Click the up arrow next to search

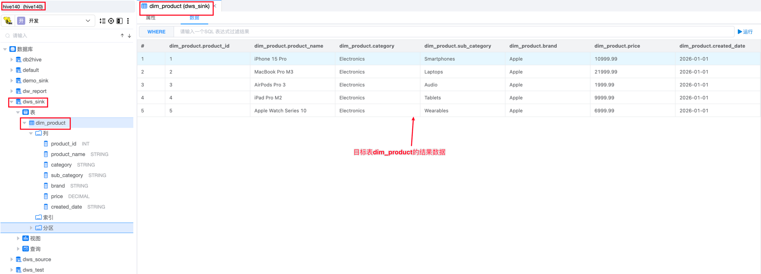(122, 36)
